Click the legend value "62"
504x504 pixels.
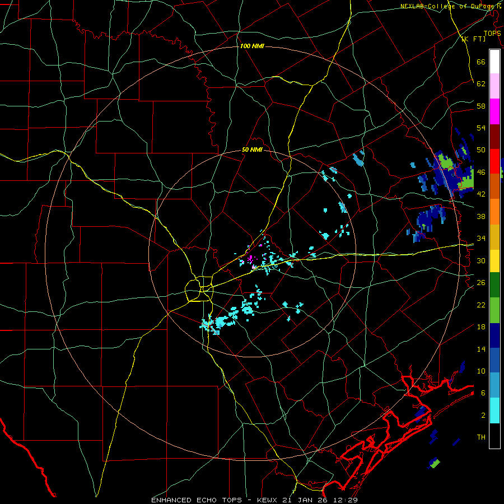click(x=481, y=84)
